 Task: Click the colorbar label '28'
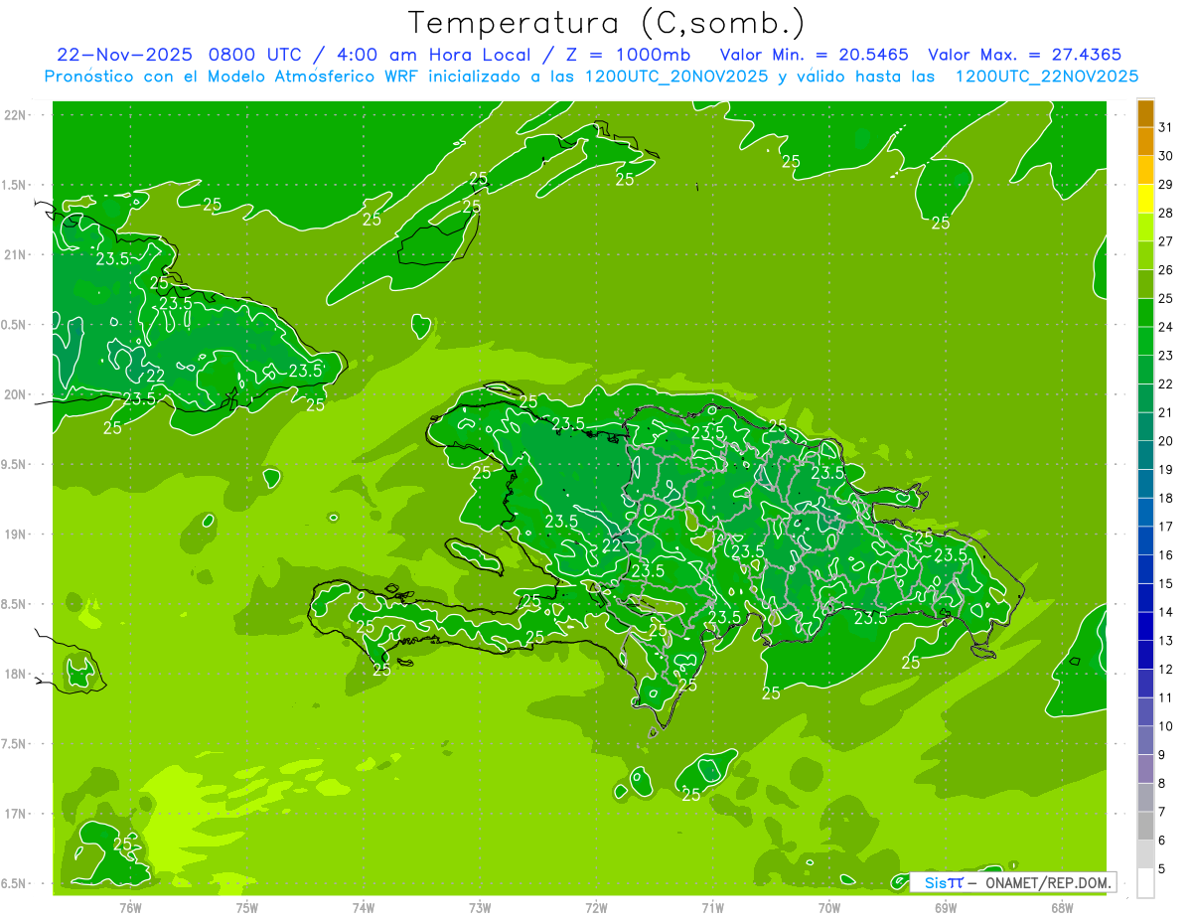pyautogui.click(x=1166, y=213)
